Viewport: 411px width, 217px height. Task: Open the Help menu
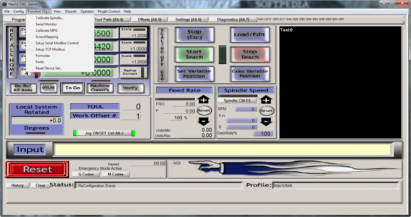tap(127, 11)
